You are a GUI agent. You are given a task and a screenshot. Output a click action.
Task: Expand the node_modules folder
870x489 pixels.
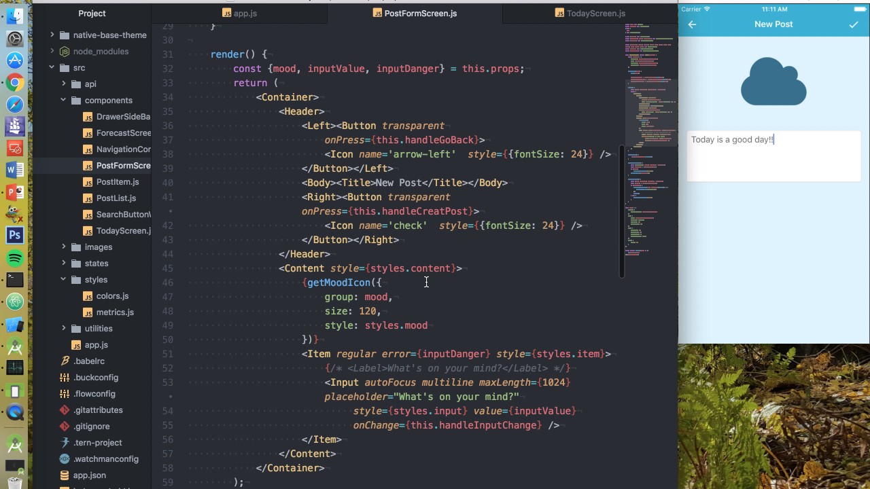[52, 52]
